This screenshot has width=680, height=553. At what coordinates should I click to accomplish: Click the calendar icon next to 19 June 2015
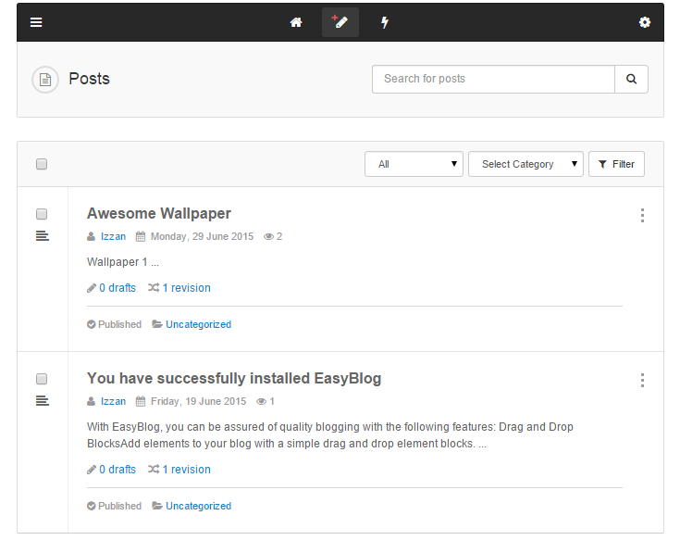pyautogui.click(x=141, y=401)
